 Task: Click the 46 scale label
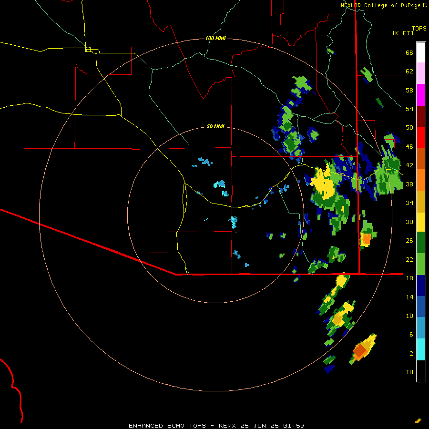[409, 147]
